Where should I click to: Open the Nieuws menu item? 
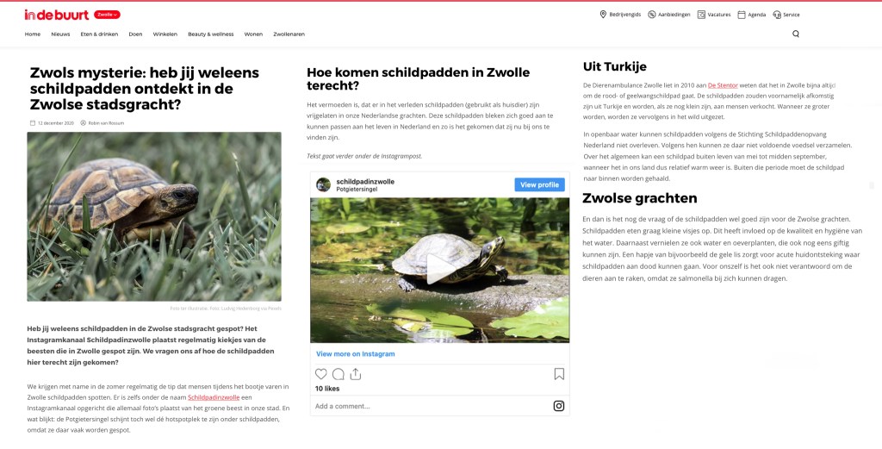point(61,34)
